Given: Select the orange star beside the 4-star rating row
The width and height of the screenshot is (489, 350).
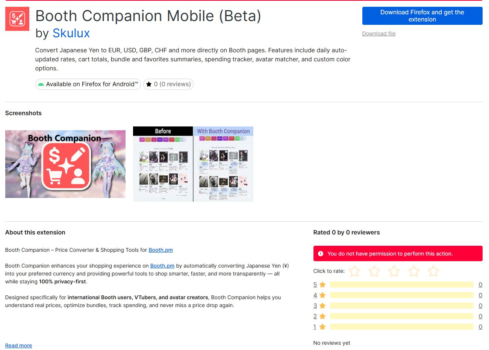Looking at the screenshot, I should pos(322,295).
